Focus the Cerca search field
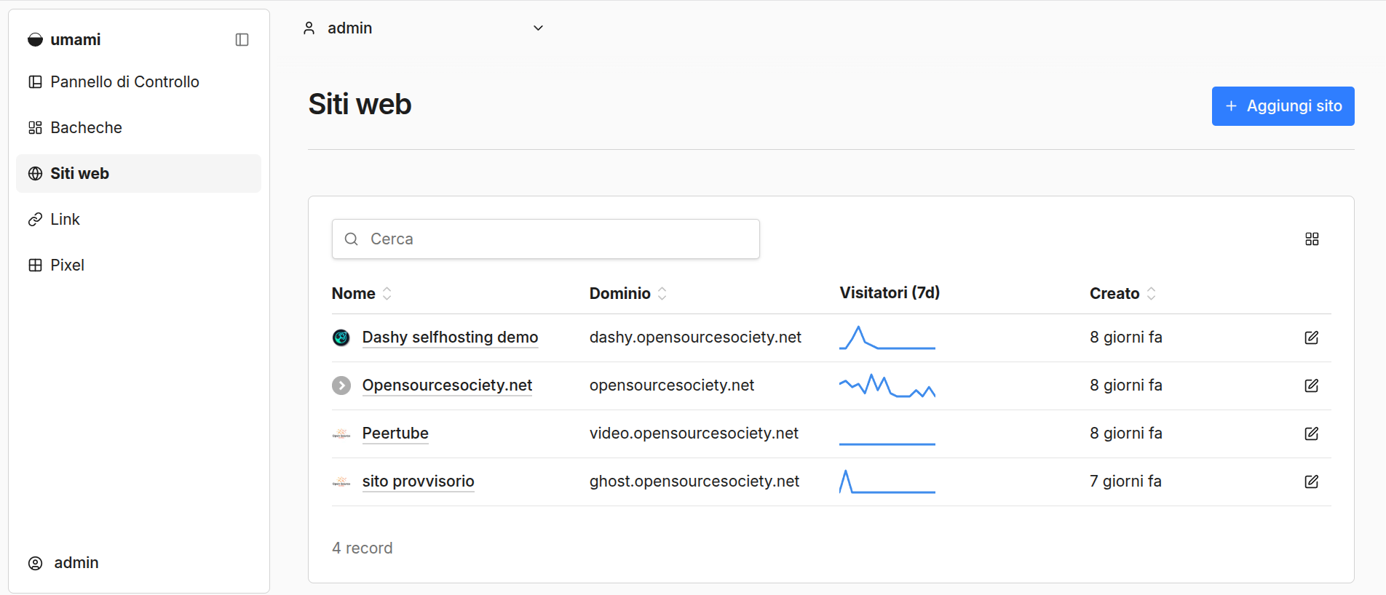This screenshot has height=595, width=1386. click(x=546, y=239)
